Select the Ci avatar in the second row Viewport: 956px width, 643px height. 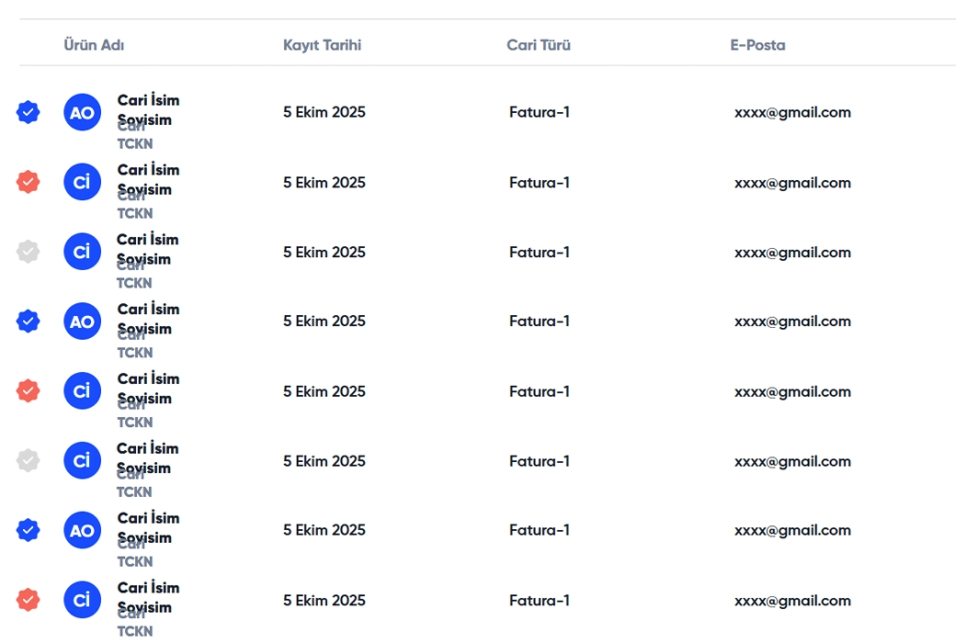[x=82, y=182]
